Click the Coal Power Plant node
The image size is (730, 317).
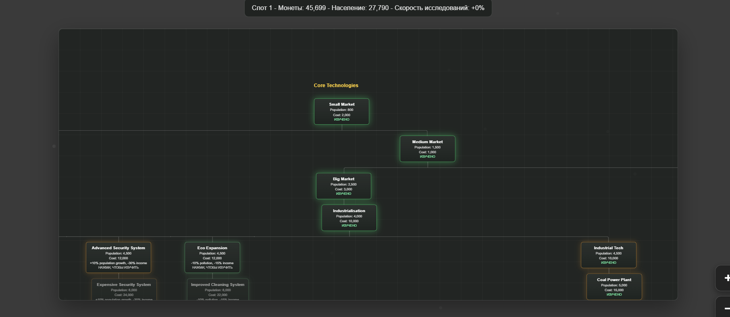tap(614, 287)
